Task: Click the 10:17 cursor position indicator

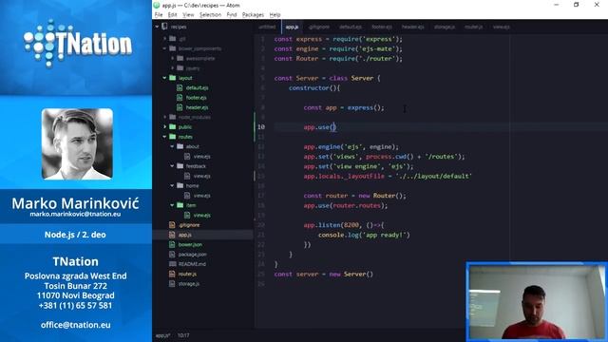Action: (x=183, y=335)
